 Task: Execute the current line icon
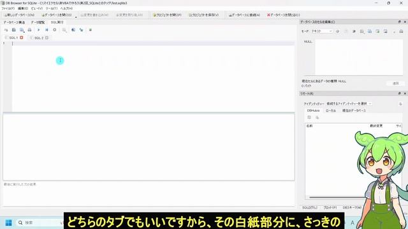[x=47, y=30]
